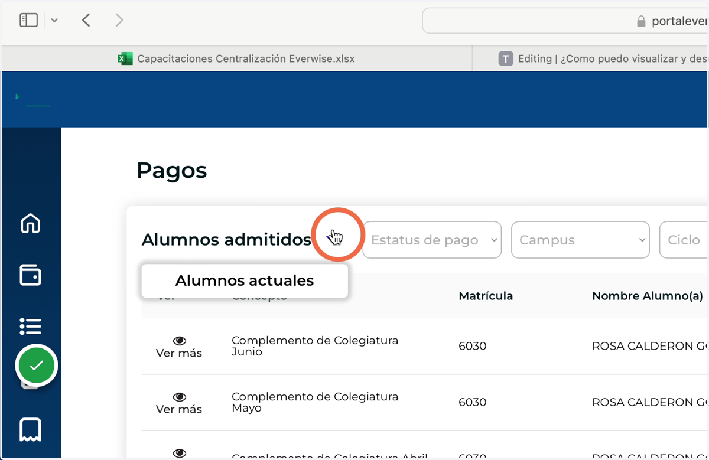
Task: Click the address bar lock icon
Action: pyautogui.click(x=641, y=22)
